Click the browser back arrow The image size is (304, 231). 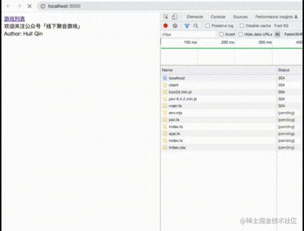(9, 6)
